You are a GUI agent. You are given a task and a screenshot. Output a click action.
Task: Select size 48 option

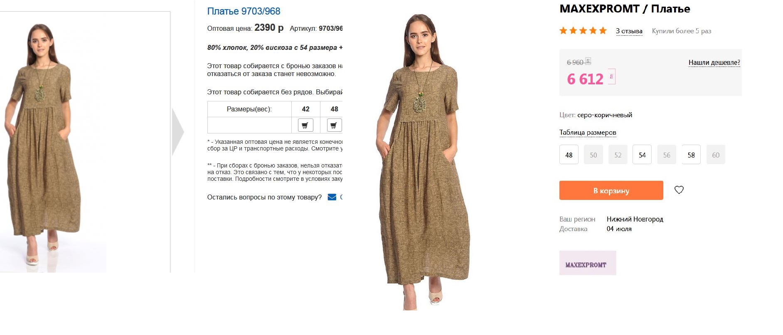[569, 155]
